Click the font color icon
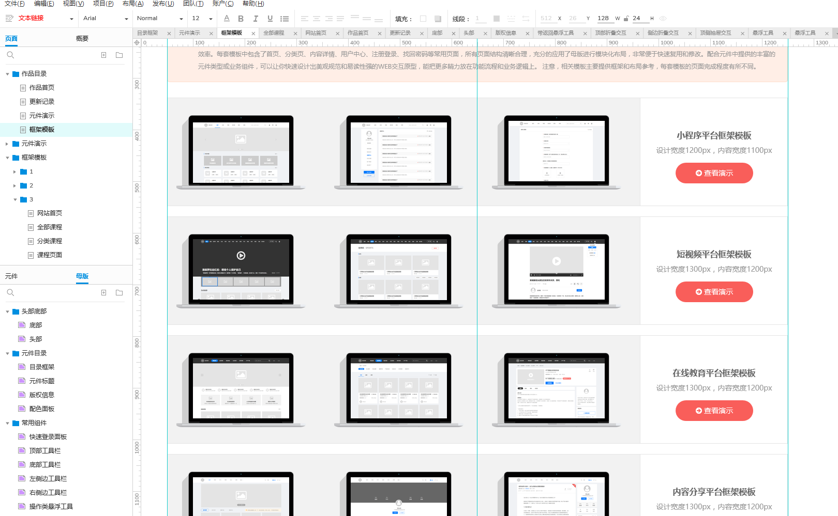 tap(227, 19)
